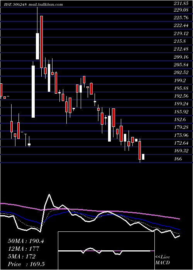Image resolution: width=193 pixels, height=270 pixels.
Task: Click the 189.24 price axis label
Action: coord(181,104)
